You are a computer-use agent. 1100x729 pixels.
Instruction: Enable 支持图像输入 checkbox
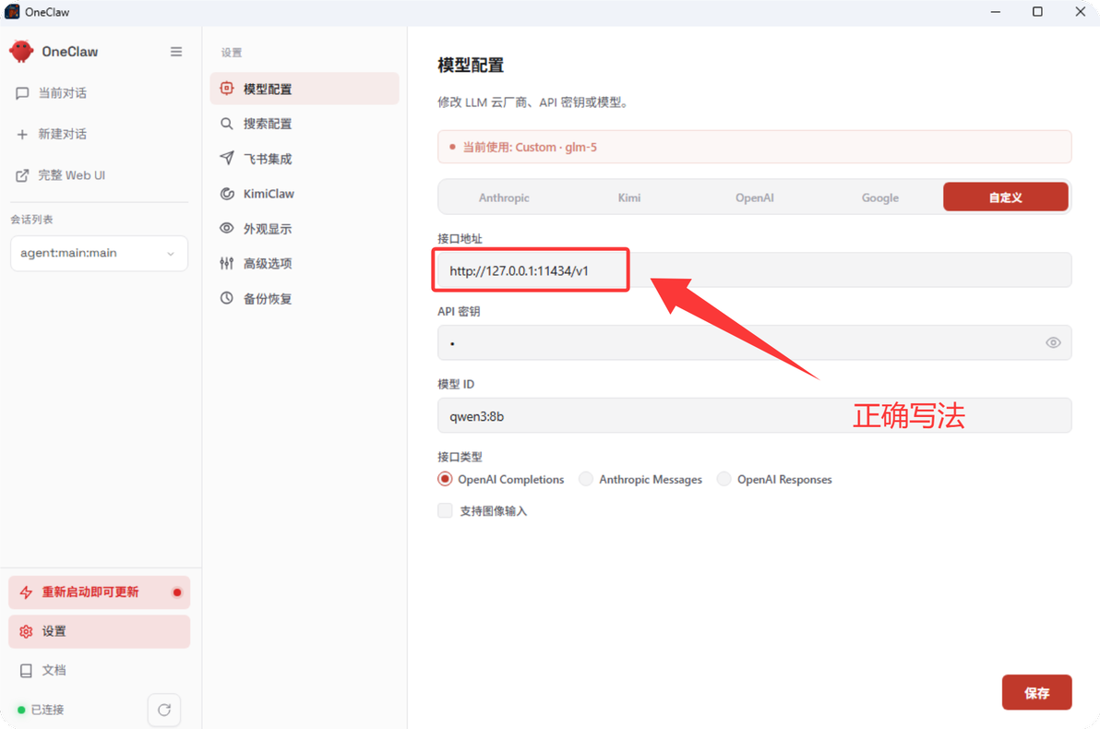click(445, 511)
